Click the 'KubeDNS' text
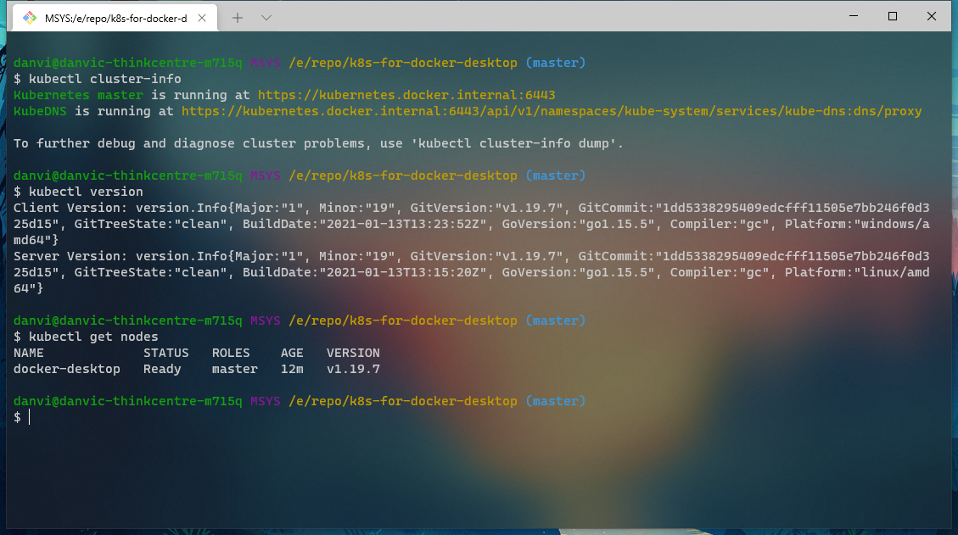 pyautogui.click(x=40, y=111)
